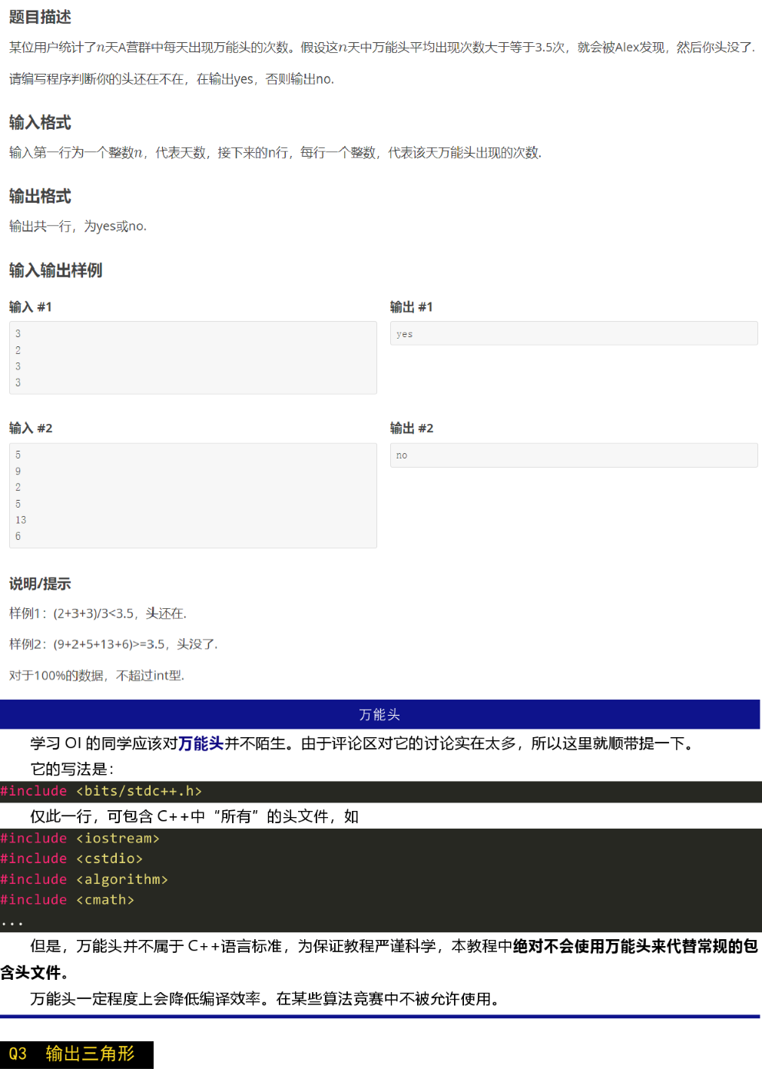Click the 输入 #2 label
This screenshot has width=762, height=1072.
(31, 428)
